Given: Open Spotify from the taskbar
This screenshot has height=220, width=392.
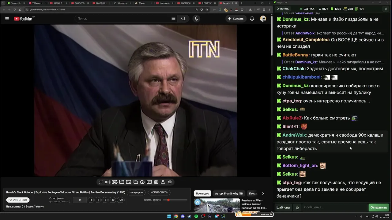Looking at the screenshot, I should point(196,216).
